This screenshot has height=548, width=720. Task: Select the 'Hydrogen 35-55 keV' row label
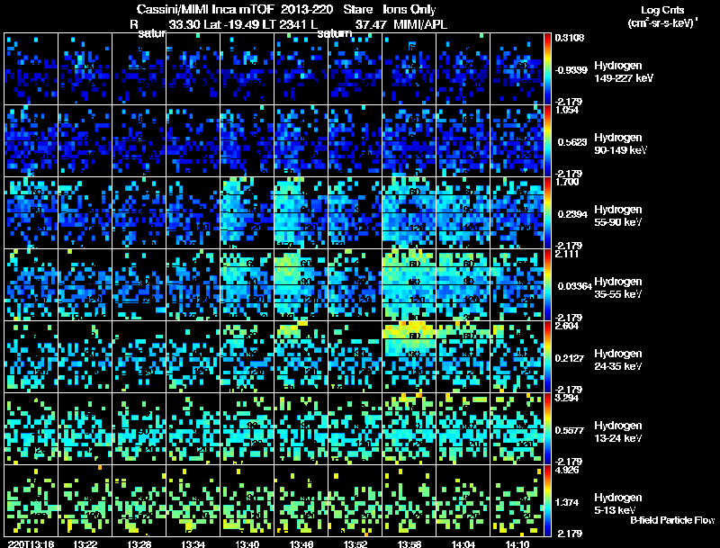coord(618,288)
